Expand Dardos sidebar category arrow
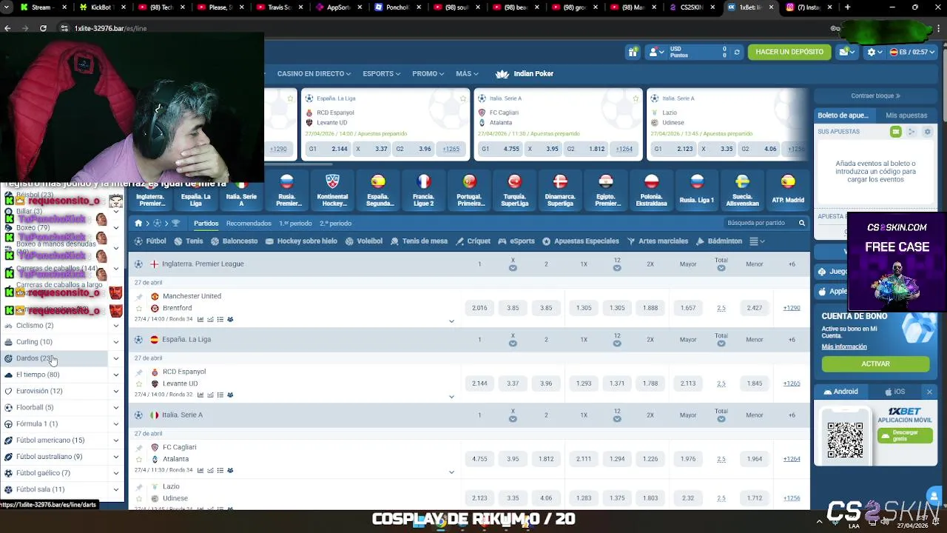The image size is (947, 533). (116, 358)
